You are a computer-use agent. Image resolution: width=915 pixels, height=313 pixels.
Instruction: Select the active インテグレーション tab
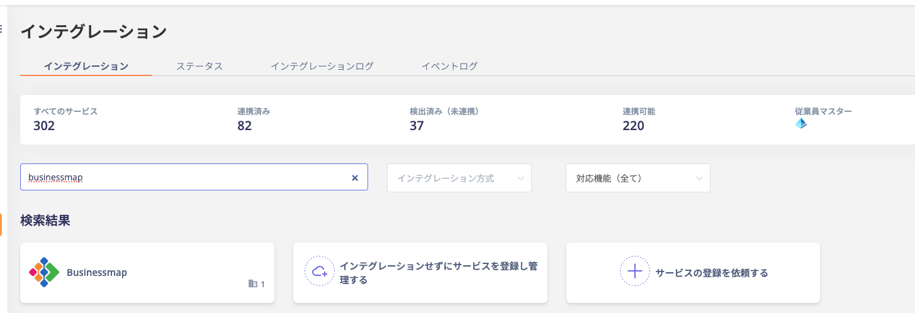tap(86, 66)
